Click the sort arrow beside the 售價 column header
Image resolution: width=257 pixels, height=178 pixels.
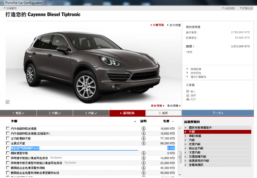click(173, 121)
